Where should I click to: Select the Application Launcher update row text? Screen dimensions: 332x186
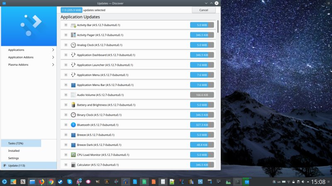tap(105, 65)
